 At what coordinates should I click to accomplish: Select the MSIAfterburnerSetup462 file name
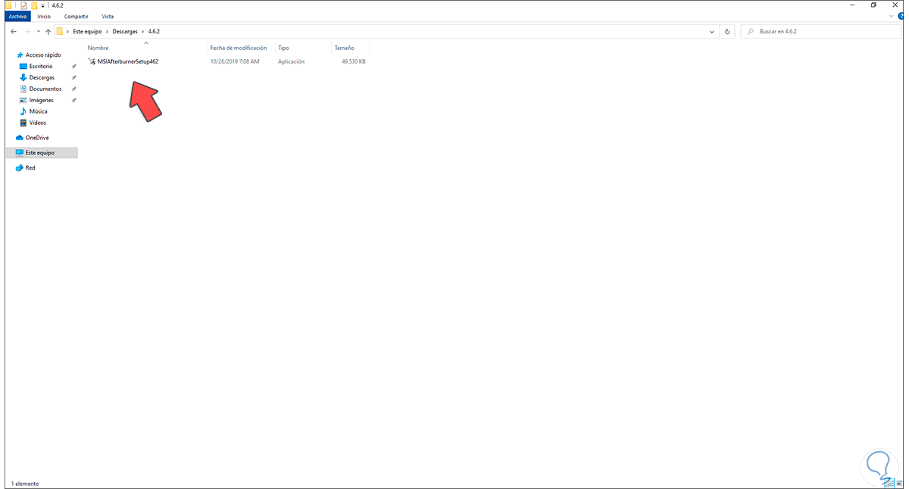[x=128, y=61]
